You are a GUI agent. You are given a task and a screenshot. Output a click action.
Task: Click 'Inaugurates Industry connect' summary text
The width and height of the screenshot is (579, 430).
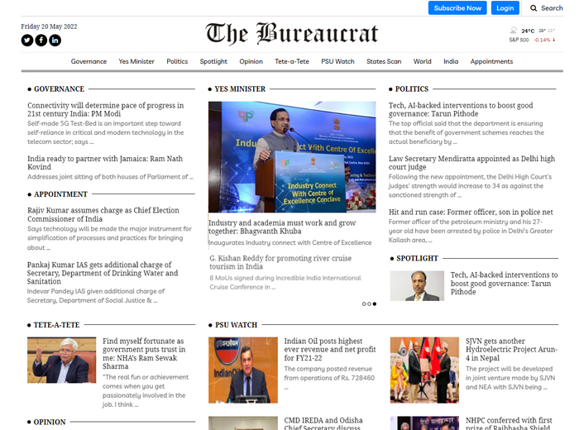[x=289, y=242]
